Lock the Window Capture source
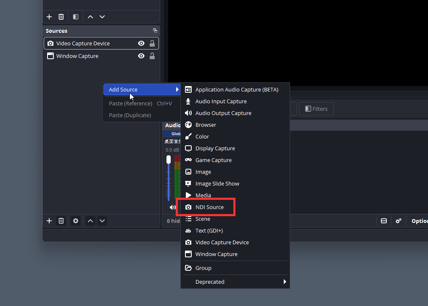428x306 pixels. 152,56
